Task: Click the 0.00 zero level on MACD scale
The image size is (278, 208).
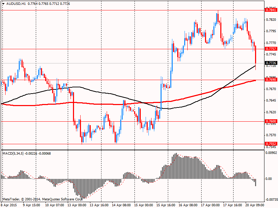Action: click(269, 179)
